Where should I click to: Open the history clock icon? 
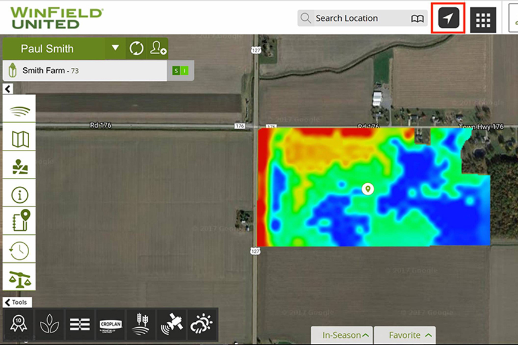[20, 251]
